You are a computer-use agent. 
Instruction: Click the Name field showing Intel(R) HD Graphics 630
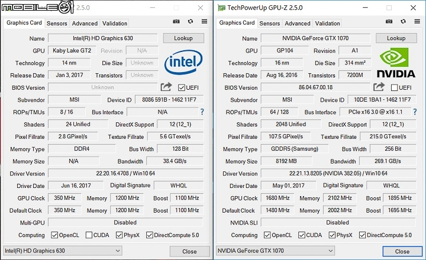click(x=103, y=38)
